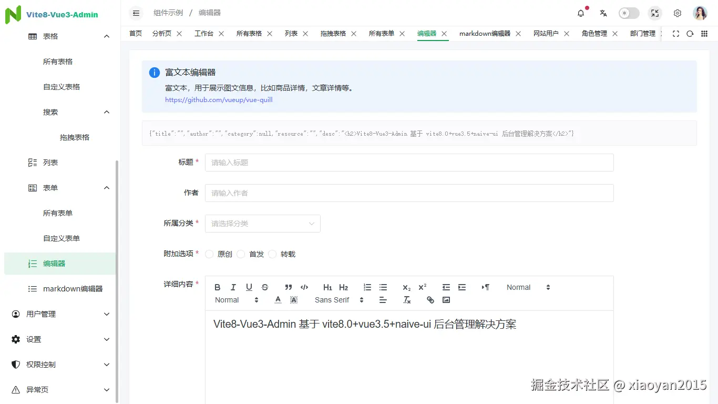Open 自定义表单 in the sidebar
Image resolution: width=718 pixels, height=404 pixels.
[60, 238]
